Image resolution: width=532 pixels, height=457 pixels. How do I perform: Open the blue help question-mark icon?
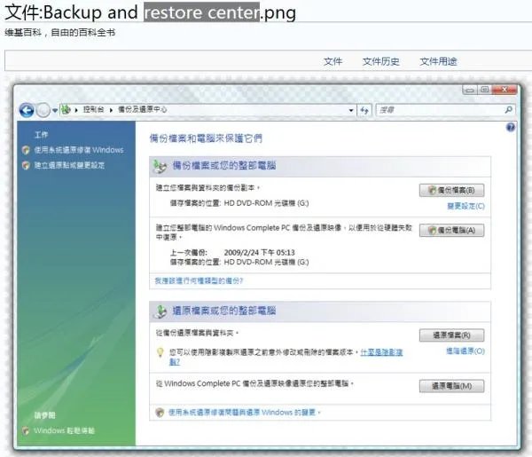[x=511, y=127]
